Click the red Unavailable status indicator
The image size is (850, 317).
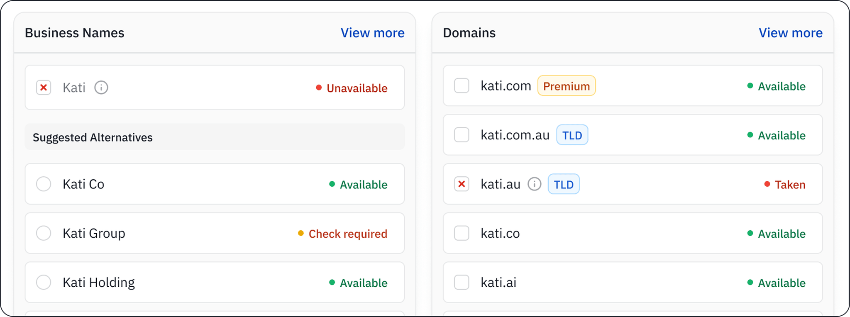[352, 88]
